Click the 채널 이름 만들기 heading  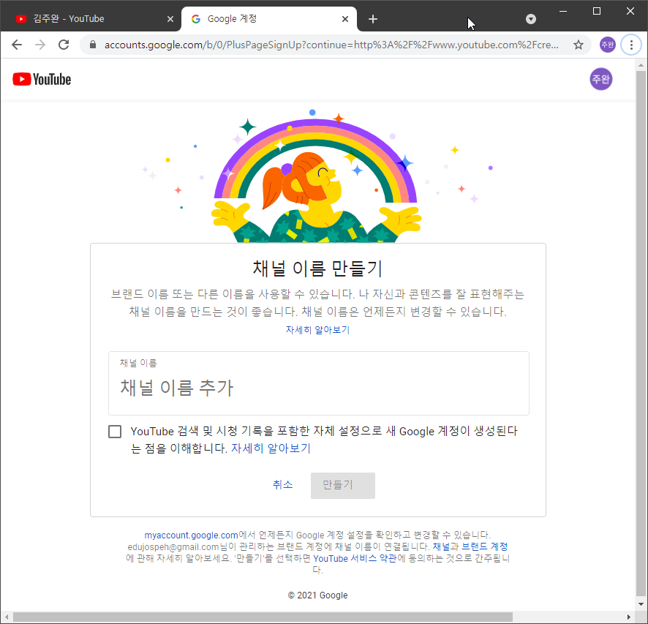click(317, 268)
